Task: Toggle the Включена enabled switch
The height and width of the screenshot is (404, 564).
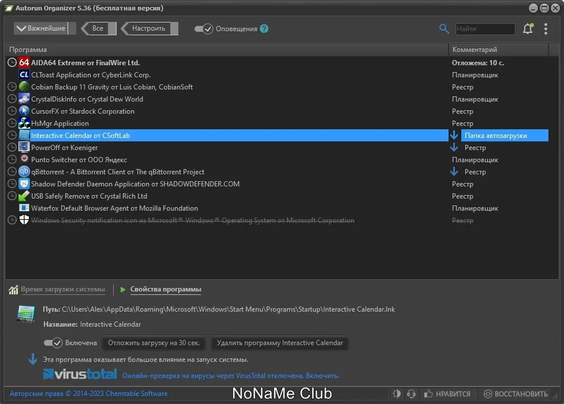Action: point(53,342)
